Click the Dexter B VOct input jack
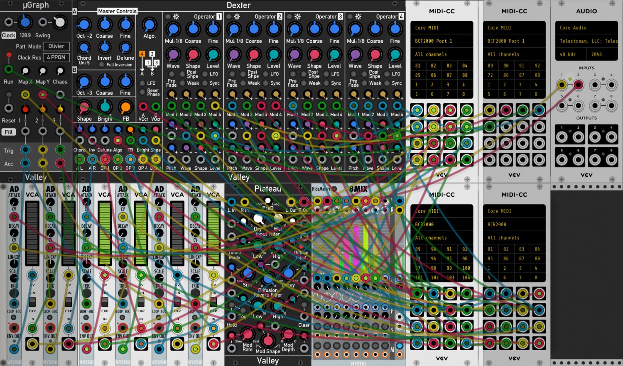This screenshot has height=366, width=623. 156,107
